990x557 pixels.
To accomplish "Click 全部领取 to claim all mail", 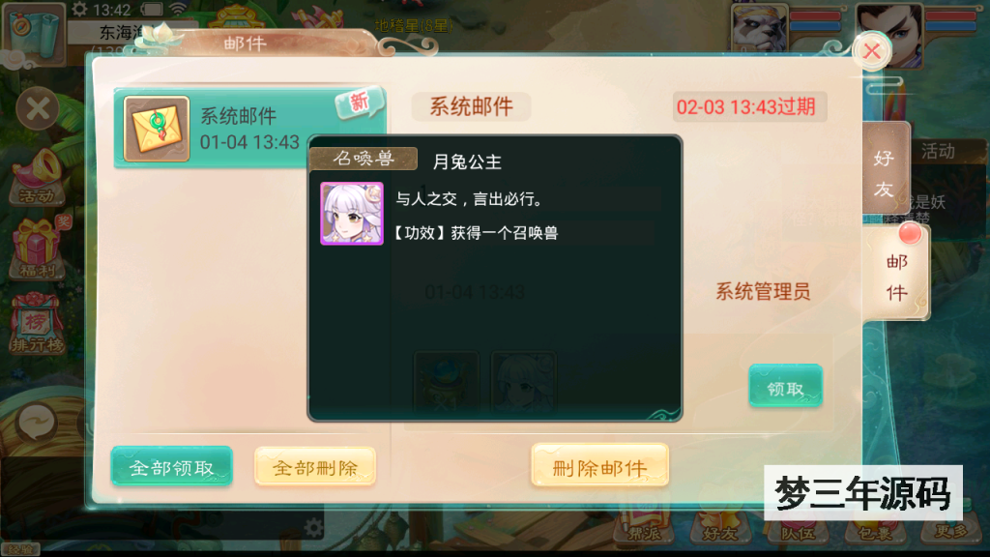I will point(172,467).
